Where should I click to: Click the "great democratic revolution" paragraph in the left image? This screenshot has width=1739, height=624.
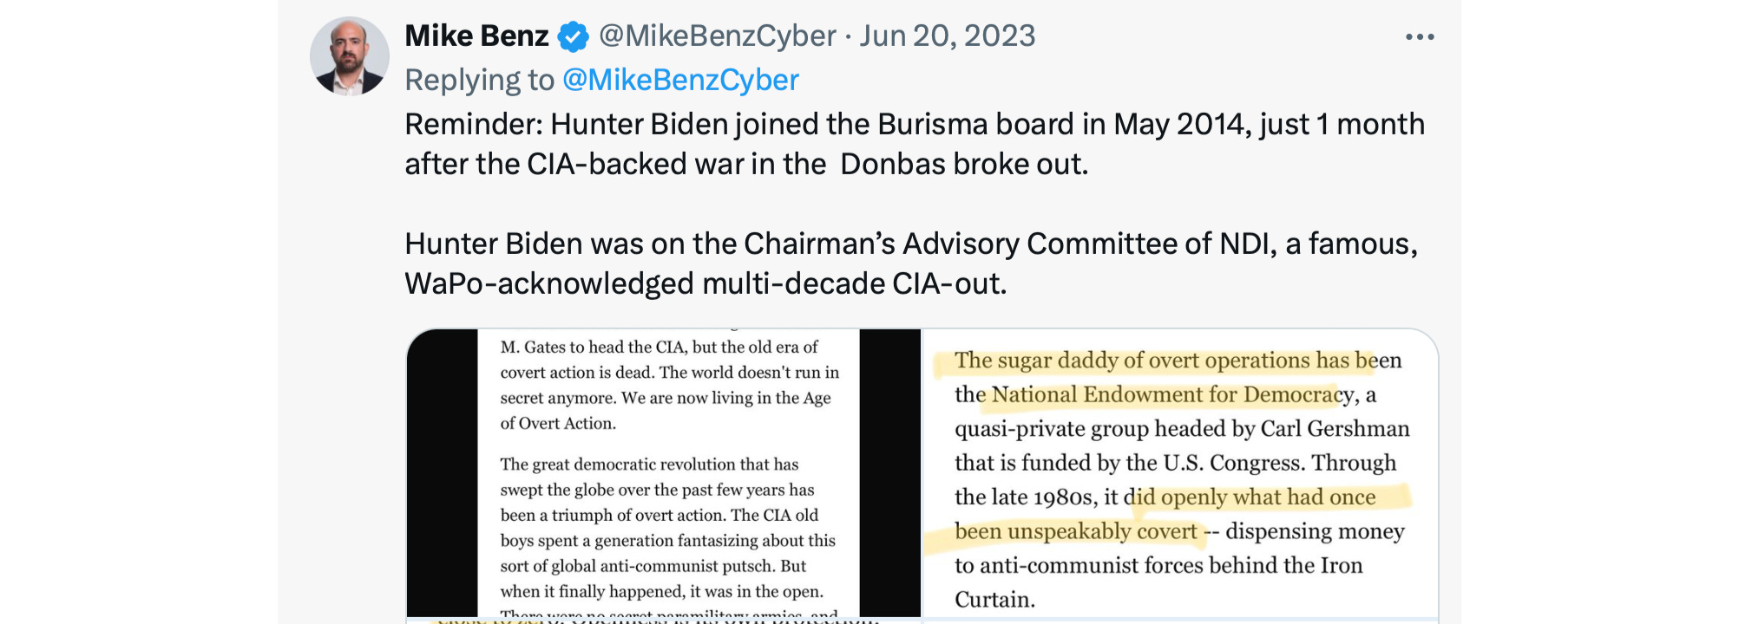point(649,465)
